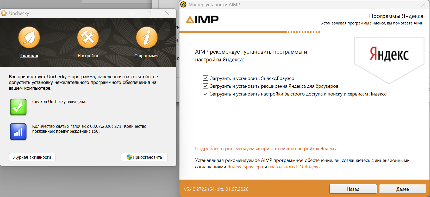Uncheck Загрузить и установить Яндекс.Браузер

click(205, 78)
